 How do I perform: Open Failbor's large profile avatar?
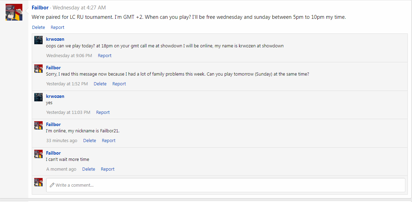(x=14, y=12)
